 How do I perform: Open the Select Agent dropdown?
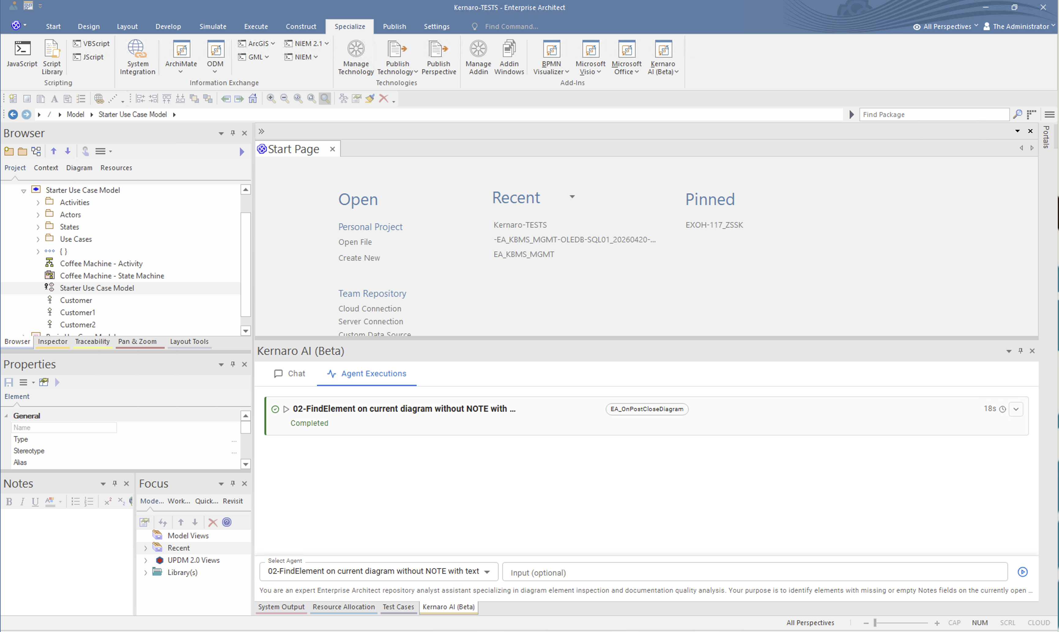pyautogui.click(x=379, y=571)
